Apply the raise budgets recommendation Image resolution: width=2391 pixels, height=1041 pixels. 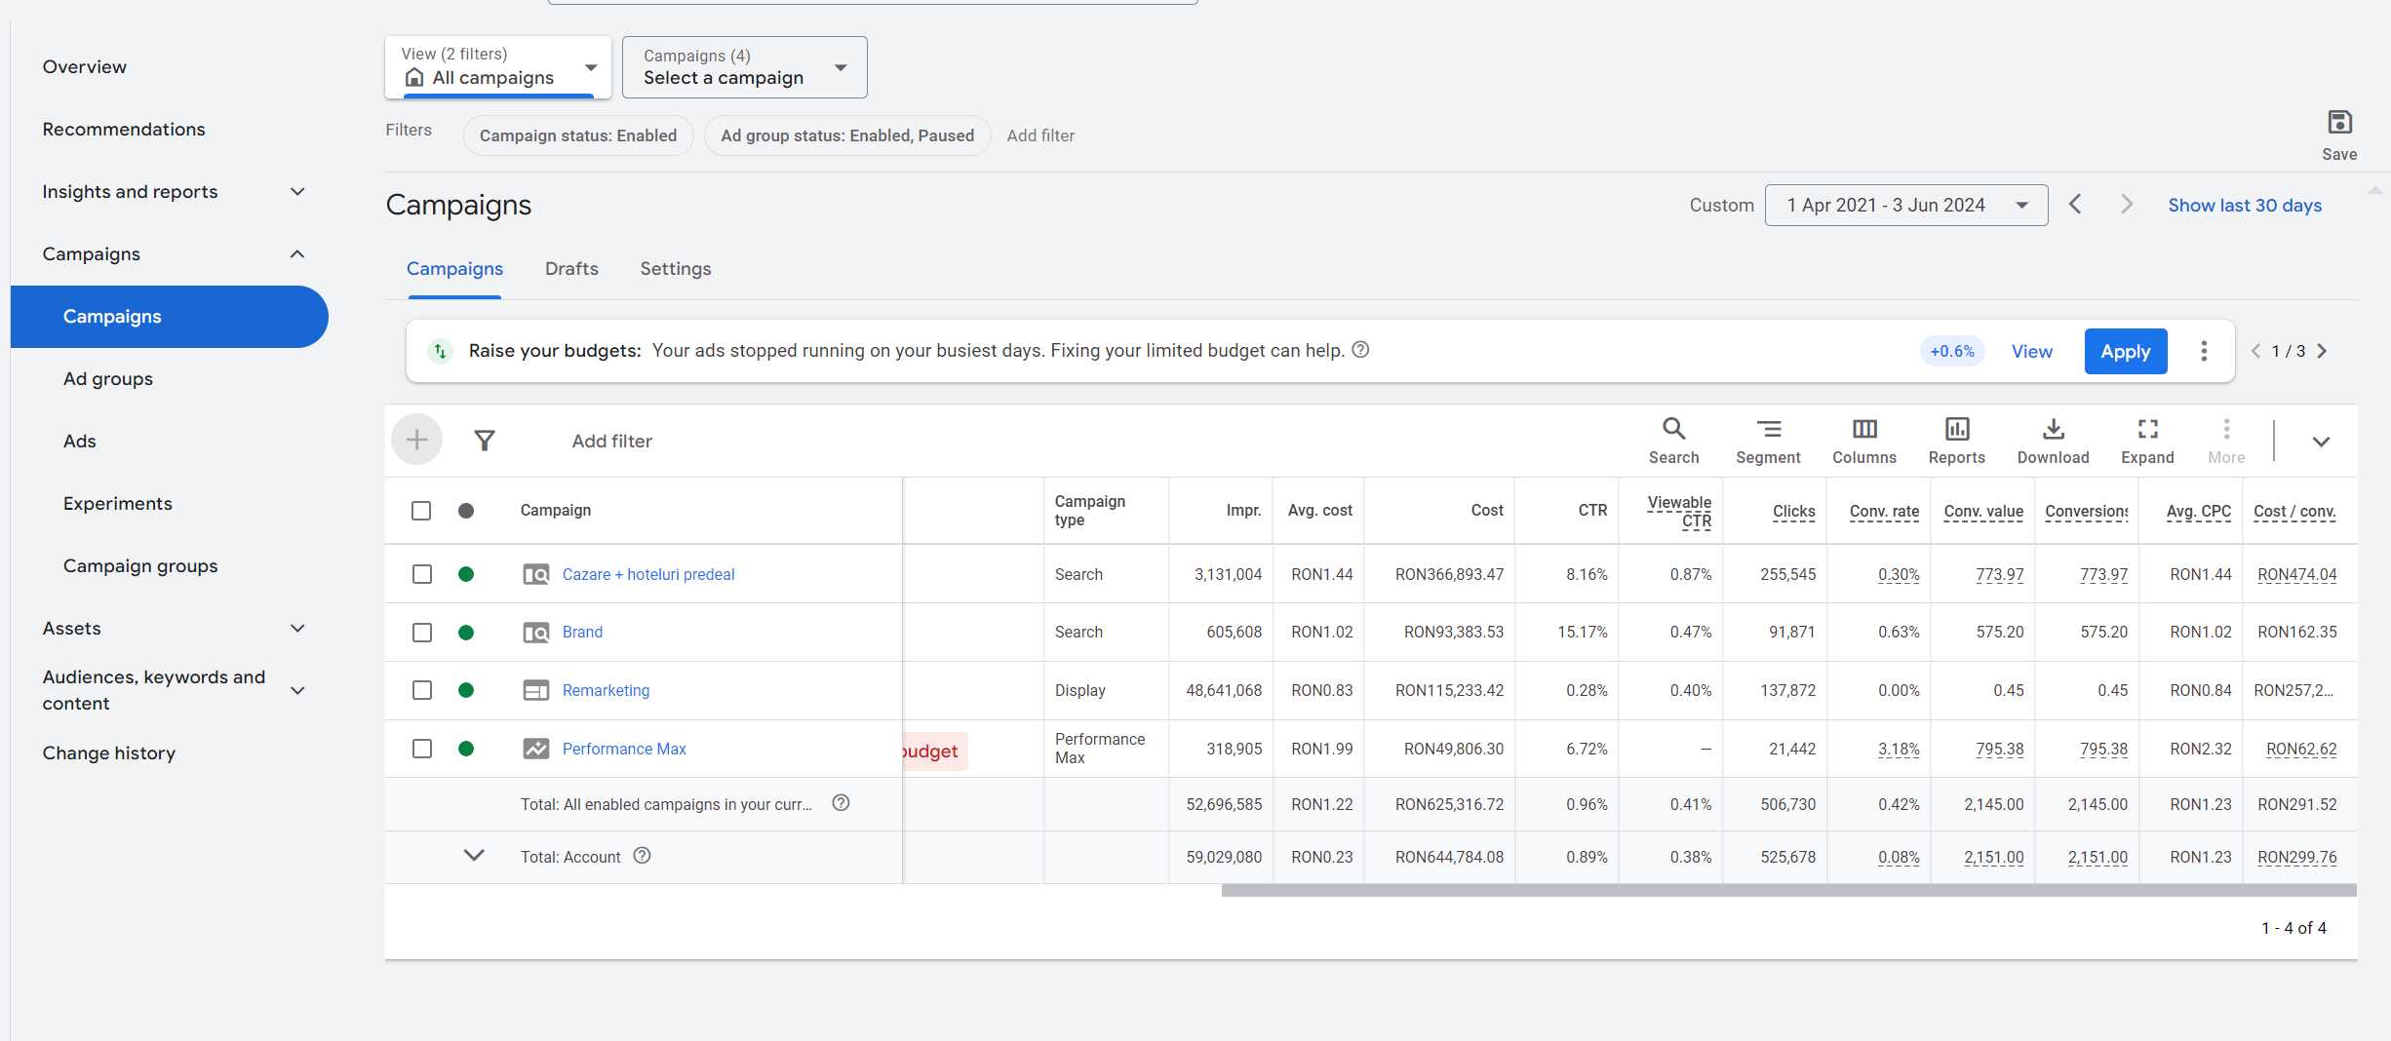click(x=2125, y=352)
